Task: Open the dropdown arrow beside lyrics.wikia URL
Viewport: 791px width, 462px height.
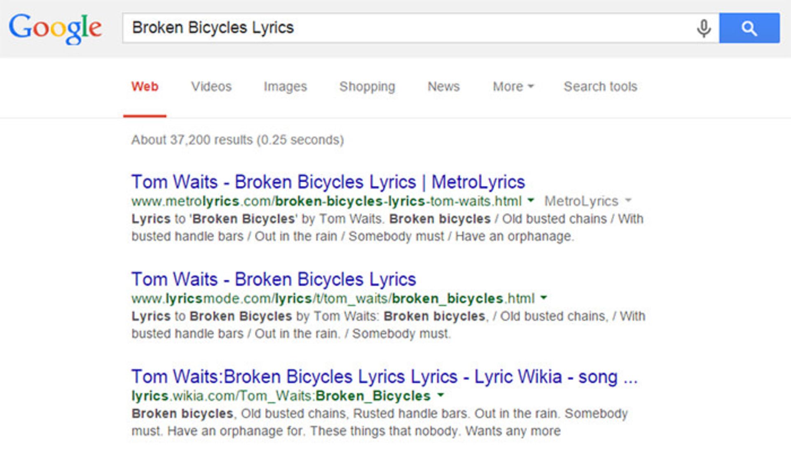Action: [440, 395]
